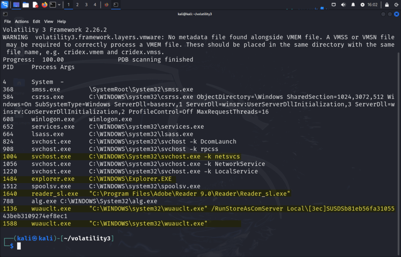401x257 pixels.
Task: Maximize the terminal window
Action: 390,14
